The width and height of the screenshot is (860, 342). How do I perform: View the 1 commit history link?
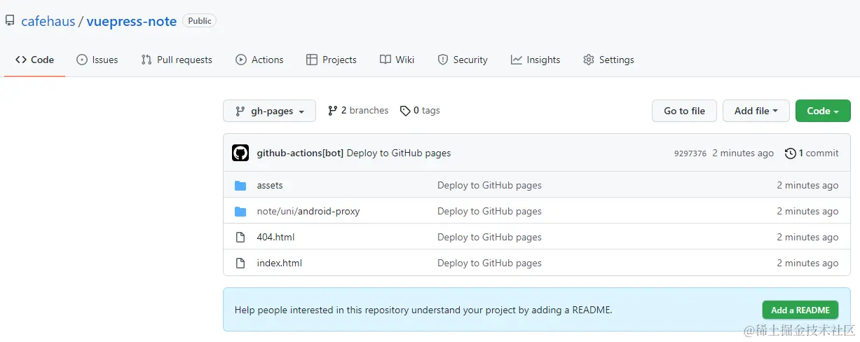pos(812,153)
